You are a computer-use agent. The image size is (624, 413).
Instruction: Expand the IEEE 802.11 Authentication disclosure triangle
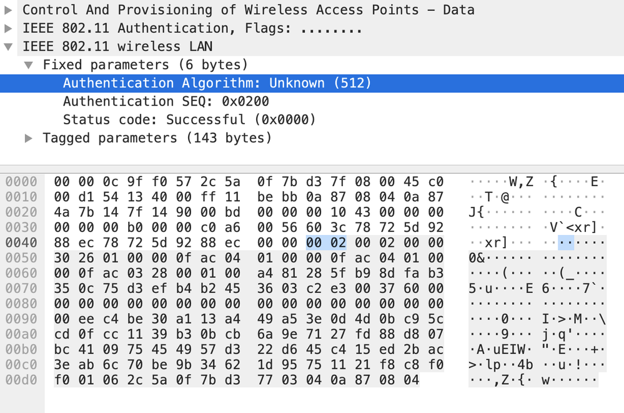click(x=8, y=28)
